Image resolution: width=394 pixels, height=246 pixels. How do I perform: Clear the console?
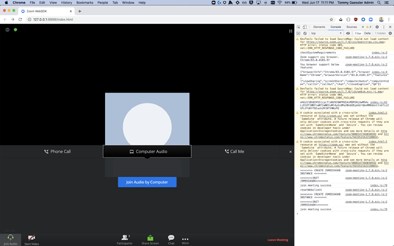[x=305, y=33]
